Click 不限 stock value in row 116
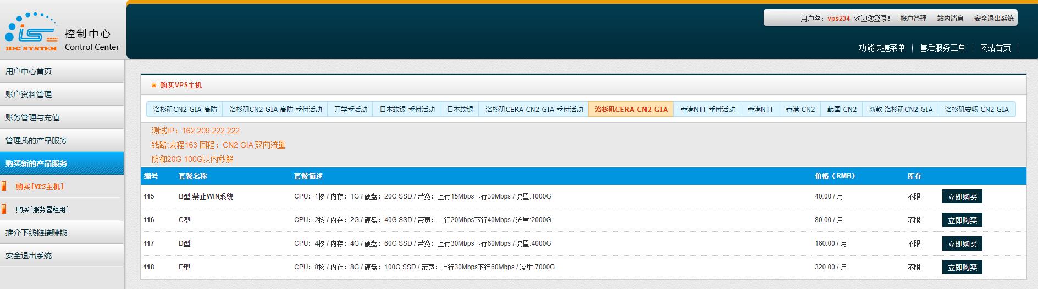This screenshot has width=1038, height=289. click(x=914, y=220)
